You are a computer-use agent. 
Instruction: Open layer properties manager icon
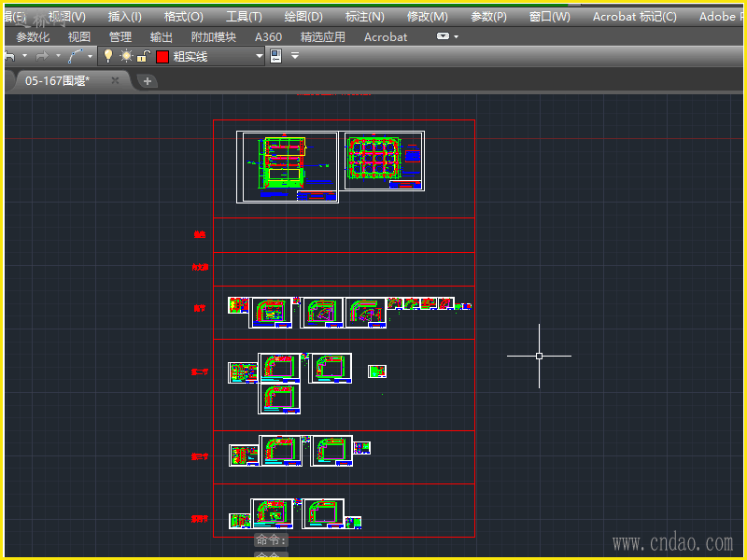pyautogui.click(x=275, y=56)
